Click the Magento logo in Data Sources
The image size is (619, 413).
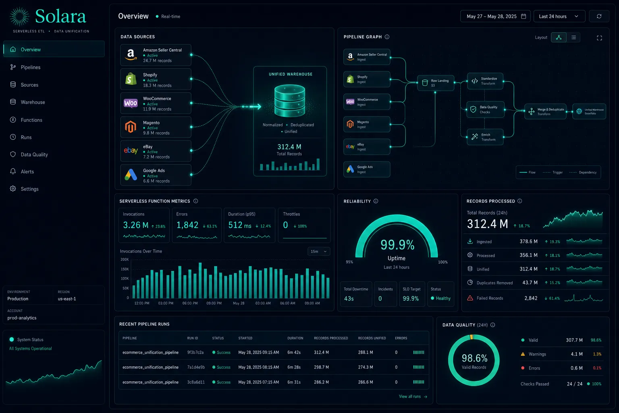click(x=131, y=127)
